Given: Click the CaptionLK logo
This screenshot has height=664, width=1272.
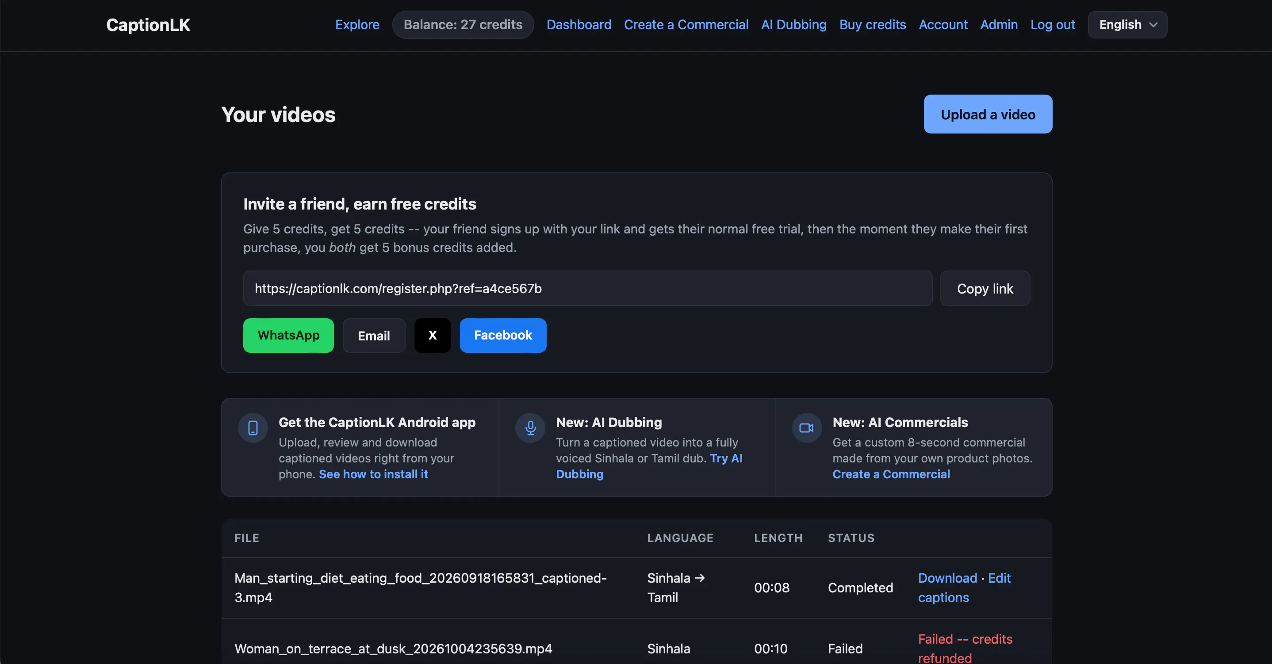Looking at the screenshot, I should tap(148, 25).
